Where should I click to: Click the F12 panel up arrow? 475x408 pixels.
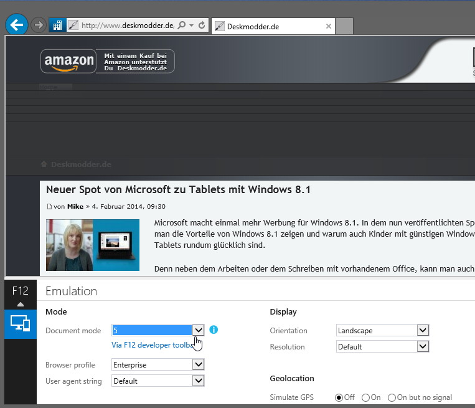(21, 305)
